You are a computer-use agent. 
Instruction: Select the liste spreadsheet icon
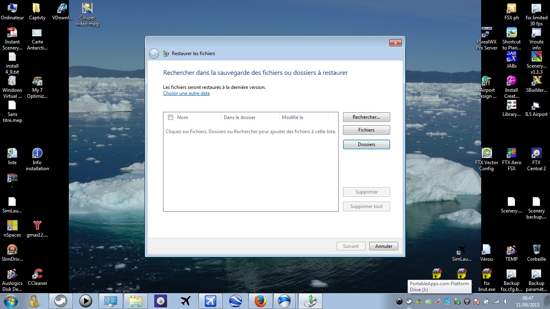(12, 157)
